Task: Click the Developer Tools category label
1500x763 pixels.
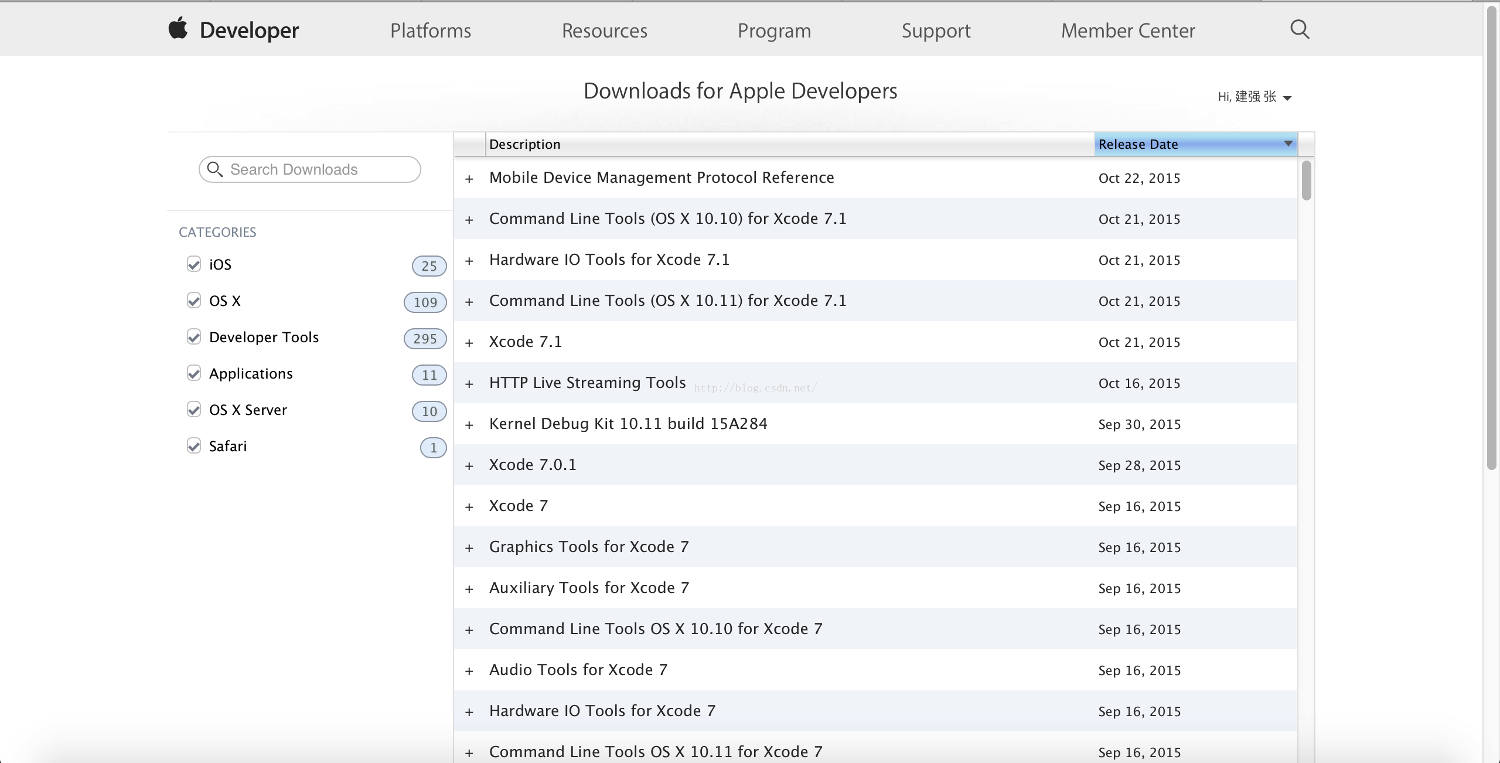Action: 264,337
